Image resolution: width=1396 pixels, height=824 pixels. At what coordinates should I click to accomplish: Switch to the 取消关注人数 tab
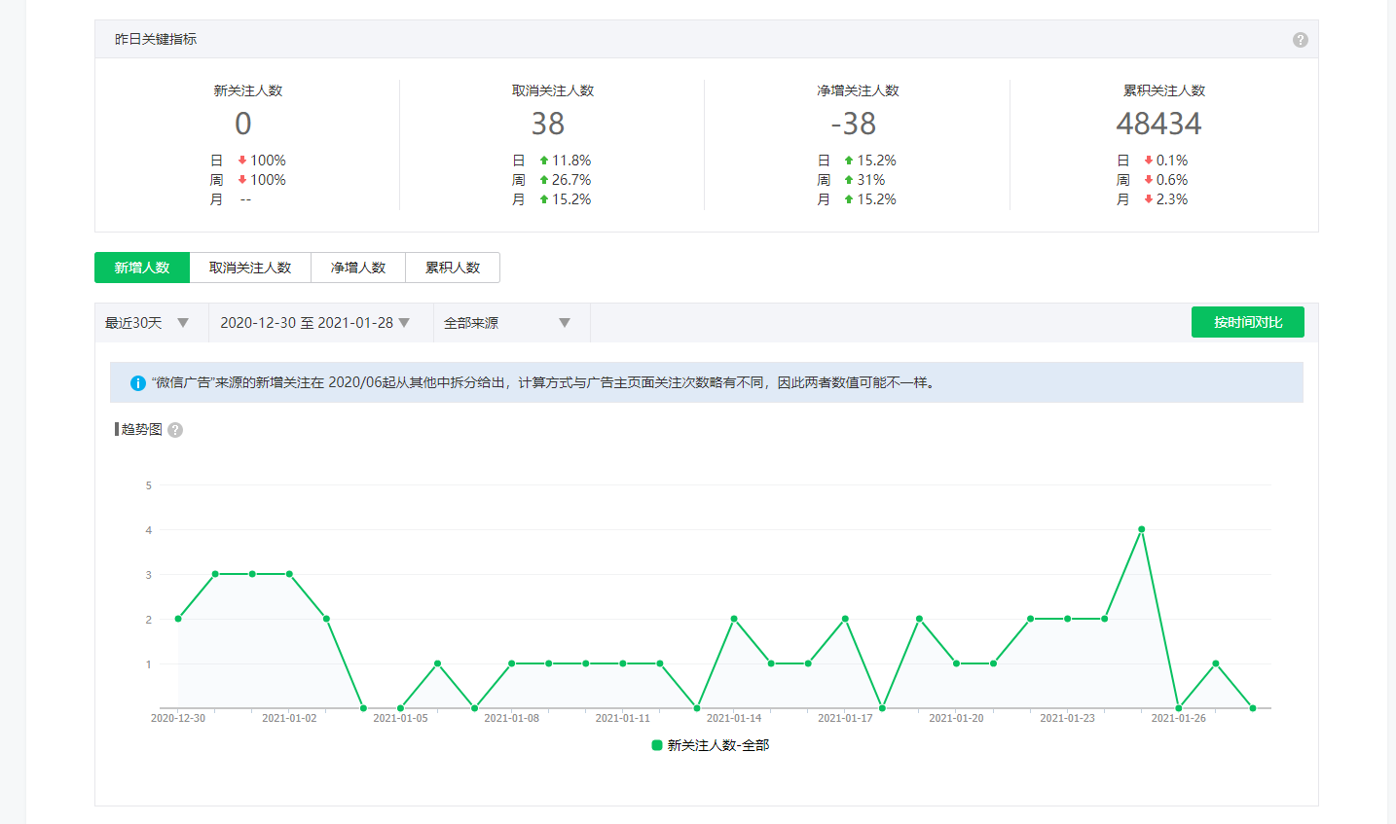click(x=250, y=268)
